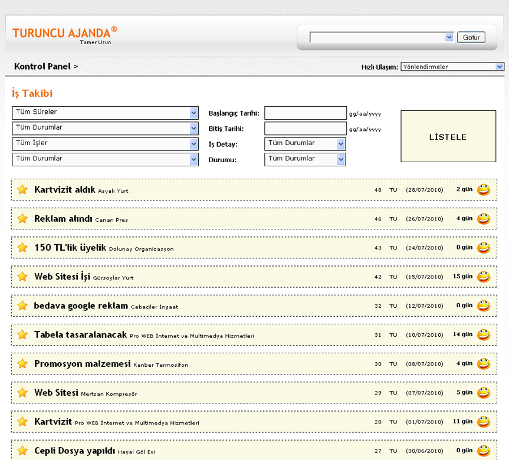Open the Tüm Süreler dropdown
The height and width of the screenshot is (460, 509).
click(105, 113)
